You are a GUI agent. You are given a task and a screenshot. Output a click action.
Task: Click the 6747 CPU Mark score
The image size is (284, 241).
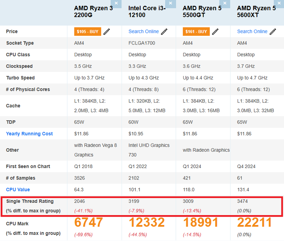point(88,222)
